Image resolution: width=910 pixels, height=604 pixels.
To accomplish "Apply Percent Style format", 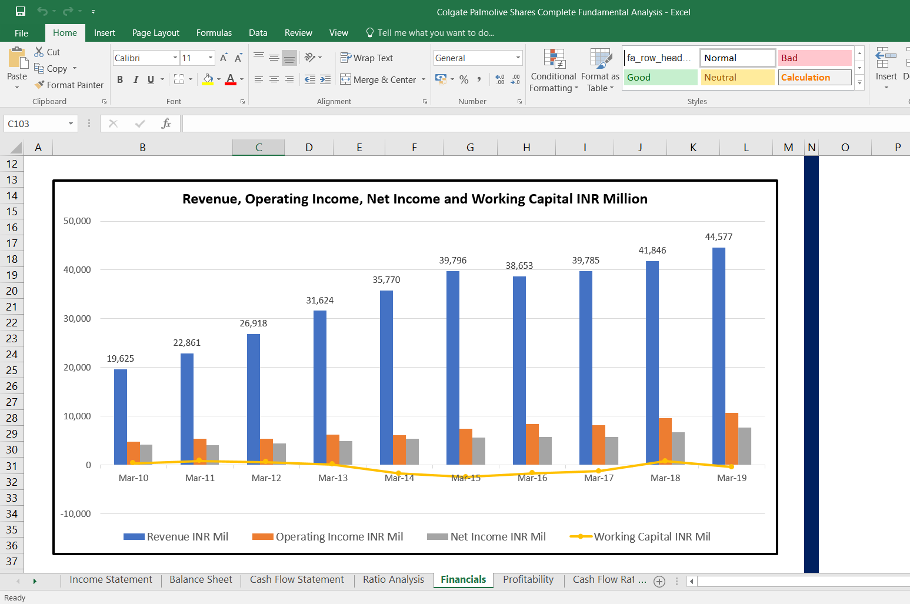I will (464, 79).
